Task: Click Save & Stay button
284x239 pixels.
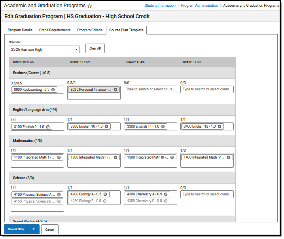Action: 16,229
